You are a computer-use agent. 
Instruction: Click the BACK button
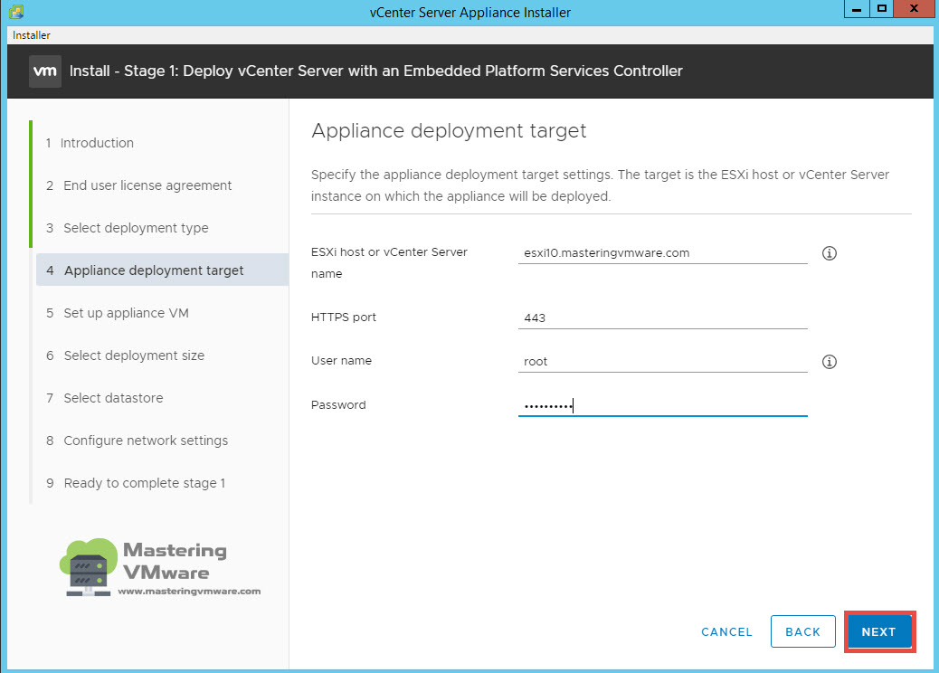click(x=803, y=631)
